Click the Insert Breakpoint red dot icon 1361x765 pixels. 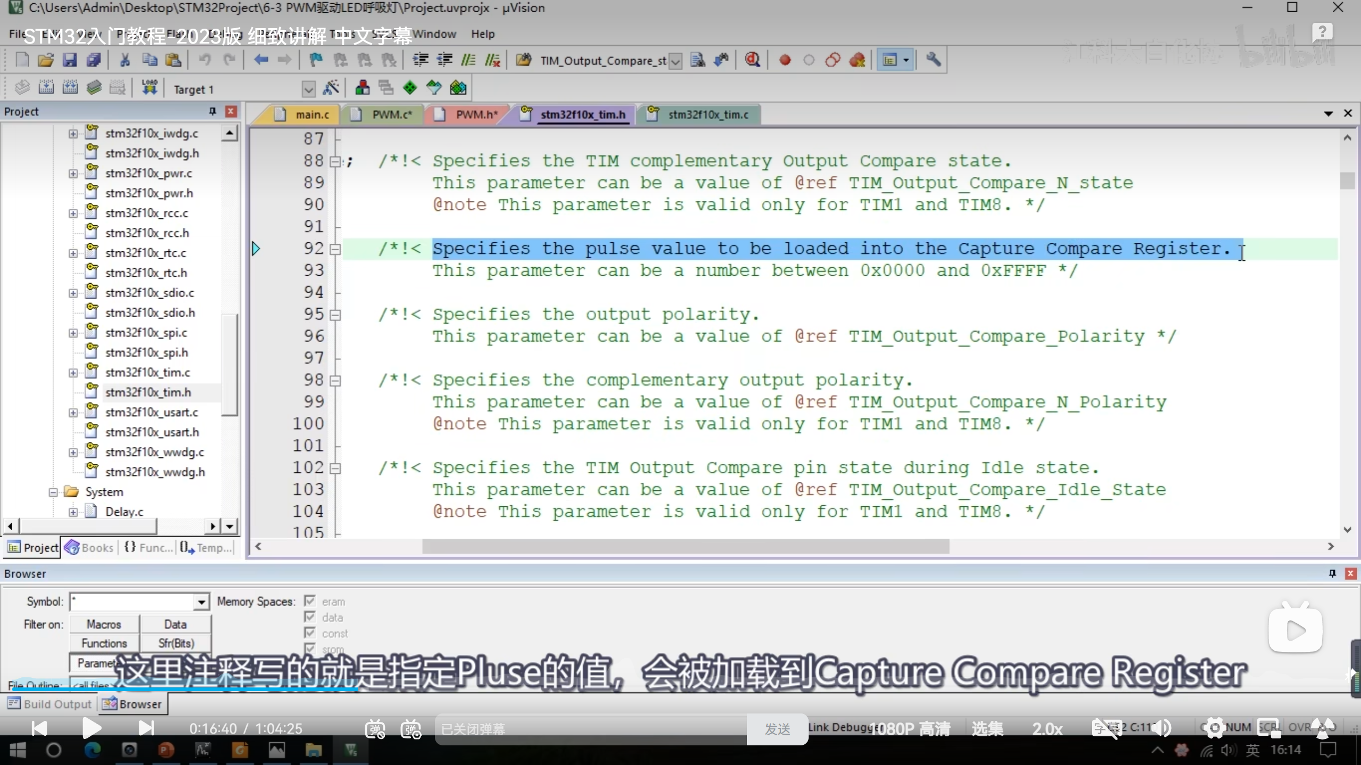click(x=785, y=60)
